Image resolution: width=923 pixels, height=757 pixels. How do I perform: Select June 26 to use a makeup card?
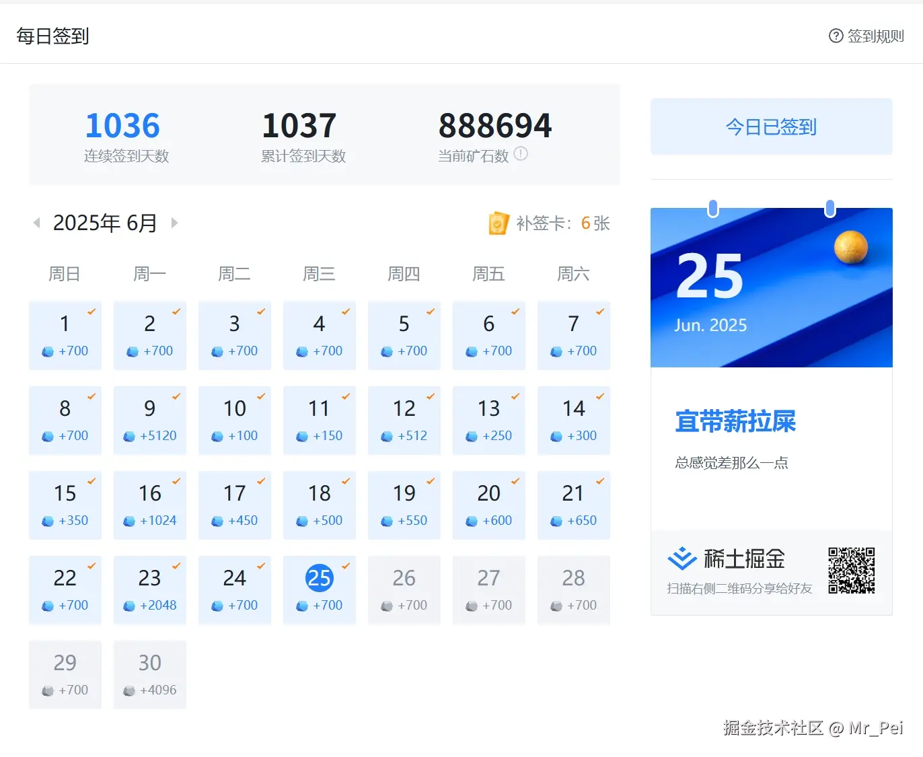404,590
